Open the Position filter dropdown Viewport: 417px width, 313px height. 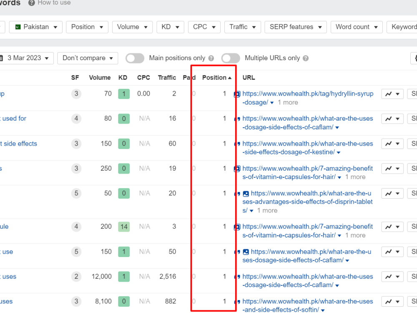(87, 27)
